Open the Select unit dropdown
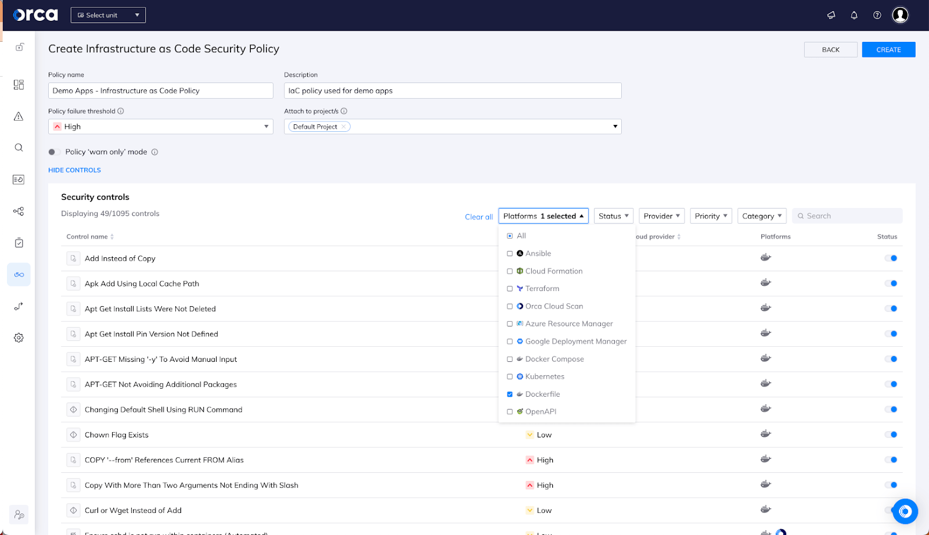 108,15
